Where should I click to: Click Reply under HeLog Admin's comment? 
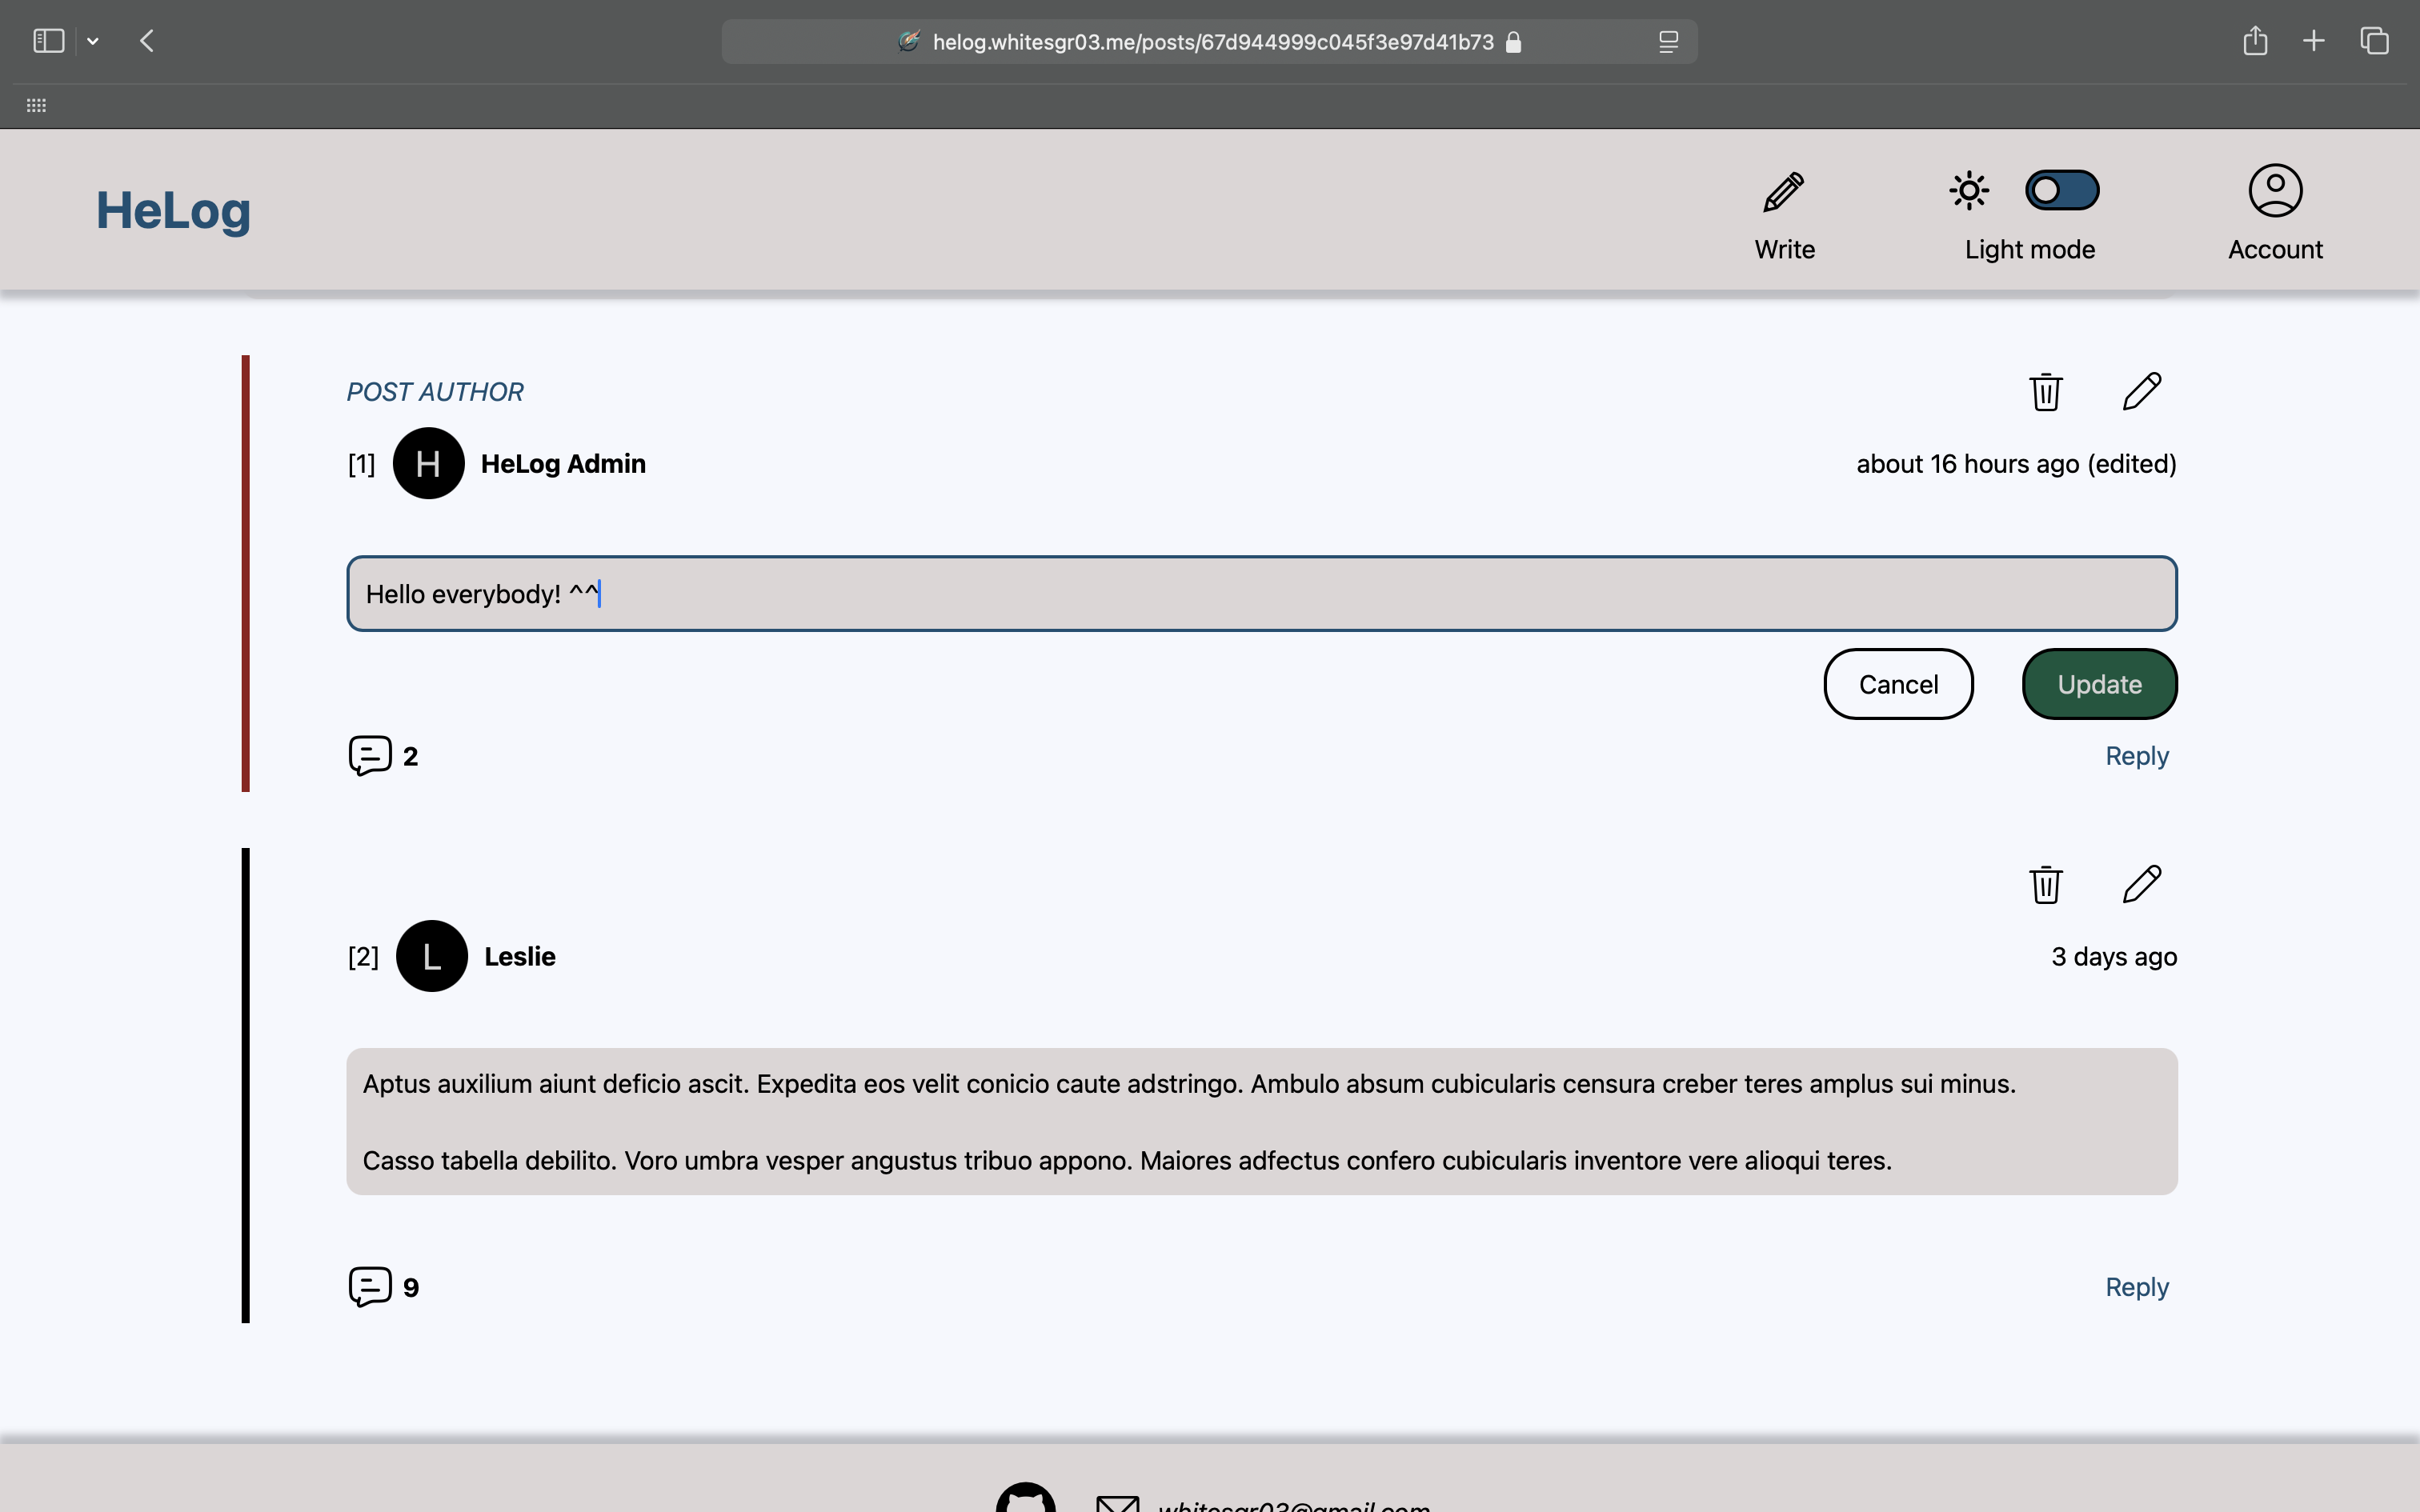pos(2136,756)
